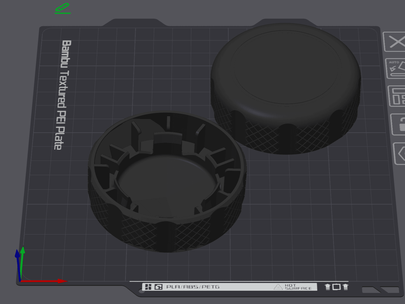Select the upright knob model
This screenshot has height=304, width=405.
tap(286, 88)
